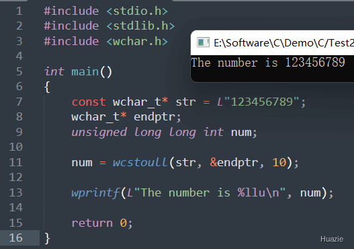Click line number 16 in gutter
This screenshot has width=354, height=249.
[x=16, y=238]
